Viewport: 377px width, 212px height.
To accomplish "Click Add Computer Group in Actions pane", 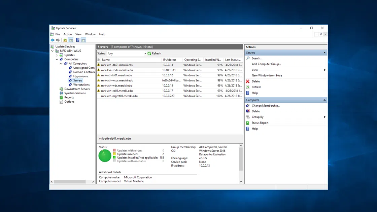I will (266, 64).
